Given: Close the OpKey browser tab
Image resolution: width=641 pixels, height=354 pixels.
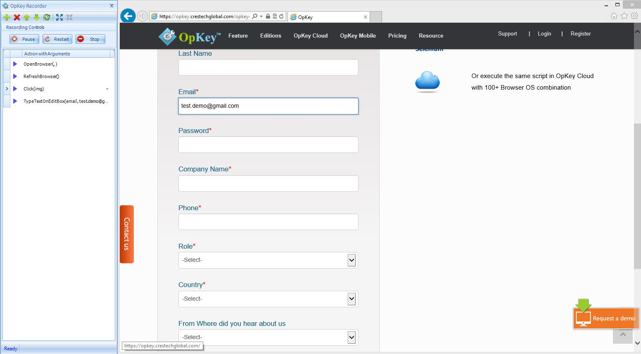Looking at the screenshot, I should click(366, 17).
